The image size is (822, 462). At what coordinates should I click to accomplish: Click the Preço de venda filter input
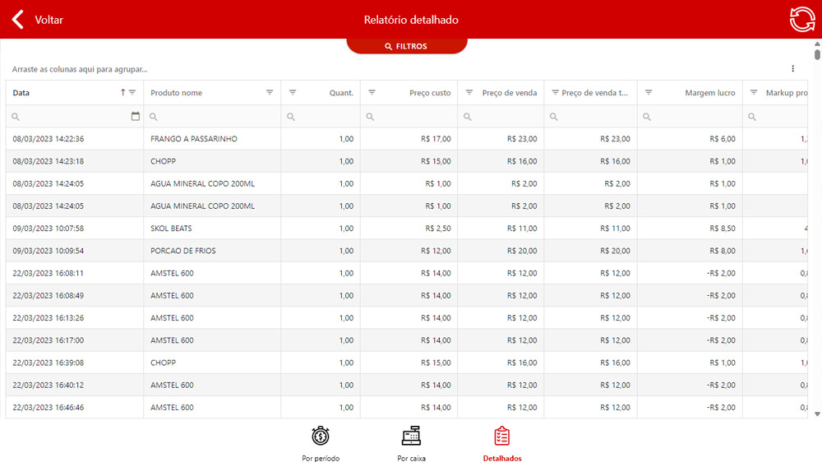(506, 117)
